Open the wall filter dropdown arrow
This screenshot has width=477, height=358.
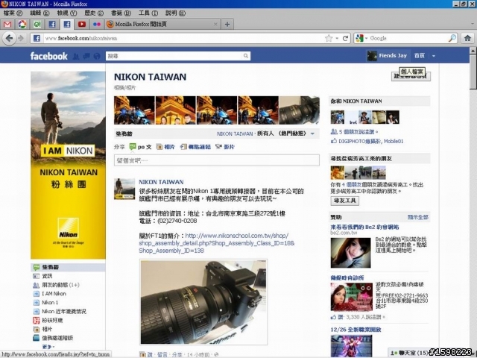point(312,134)
